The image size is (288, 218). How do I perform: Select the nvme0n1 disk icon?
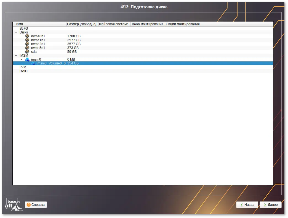[x=27, y=36]
